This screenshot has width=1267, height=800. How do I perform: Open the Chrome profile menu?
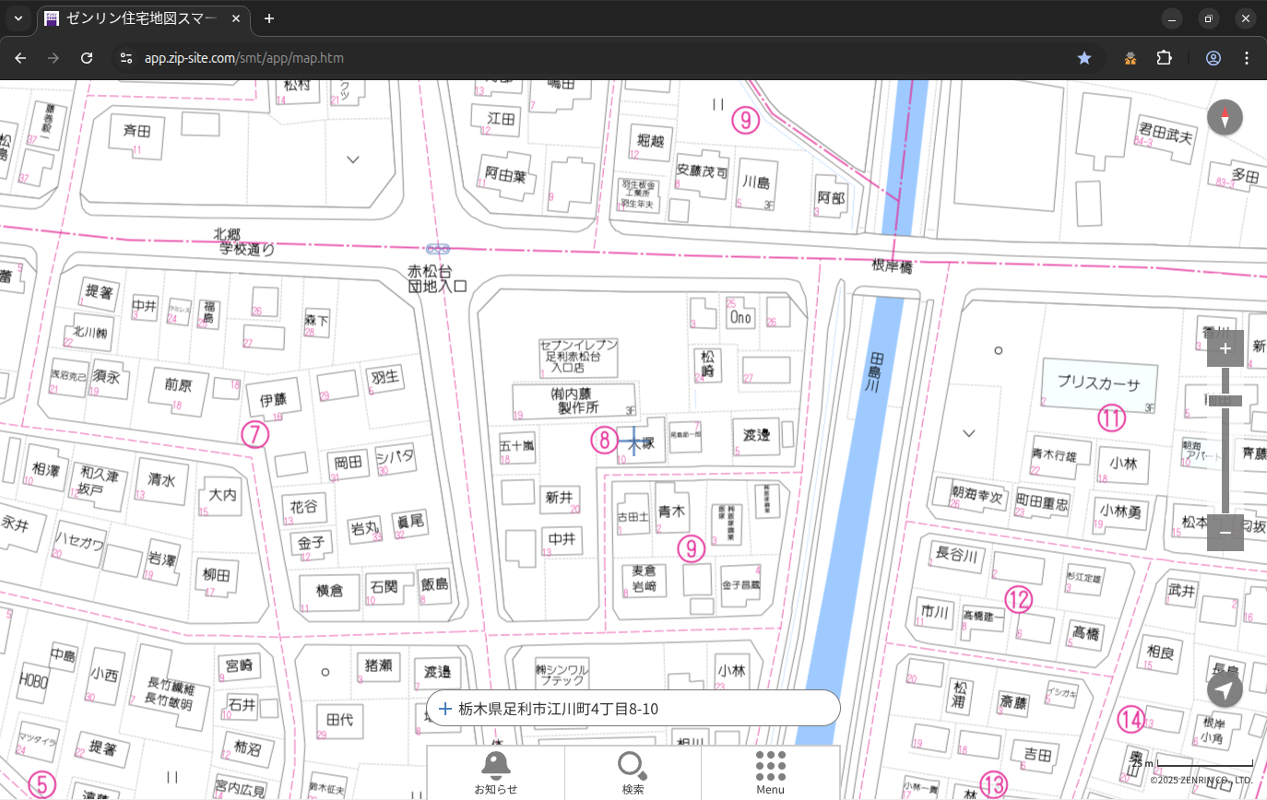(1213, 58)
